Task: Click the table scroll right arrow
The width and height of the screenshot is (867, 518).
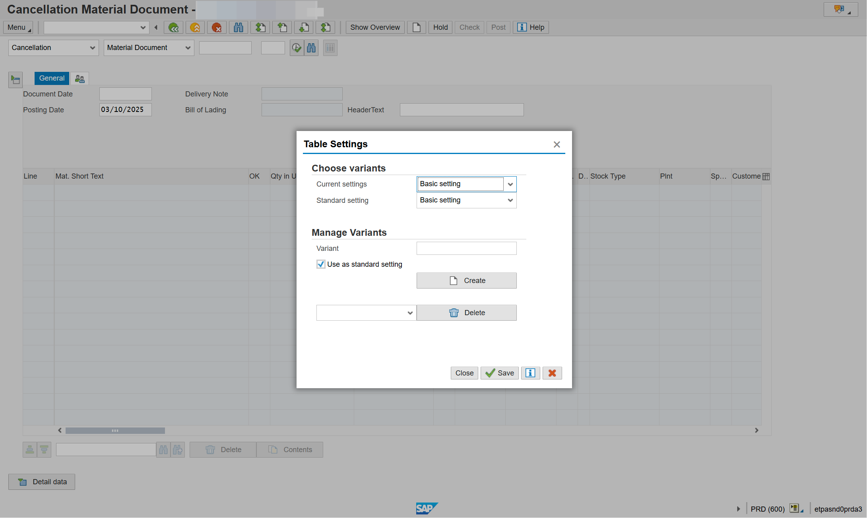Action: [x=756, y=430]
